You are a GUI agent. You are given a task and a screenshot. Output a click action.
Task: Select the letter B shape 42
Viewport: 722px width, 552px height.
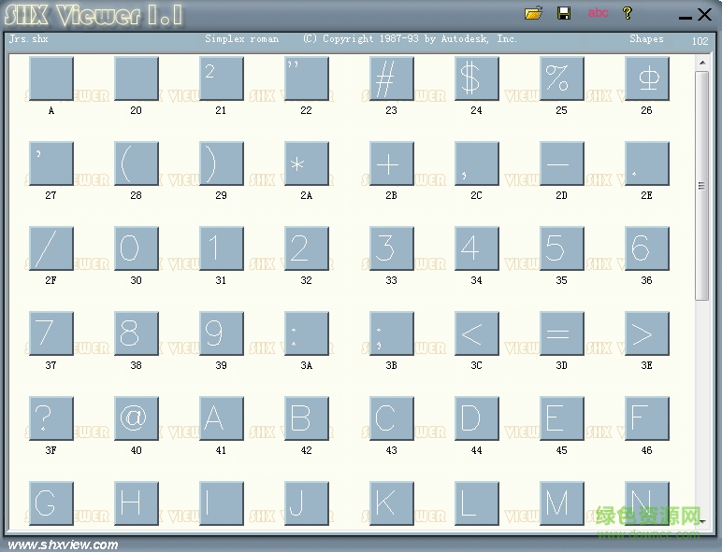coord(307,418)
